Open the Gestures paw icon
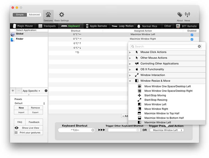 (x=48, y=15)
